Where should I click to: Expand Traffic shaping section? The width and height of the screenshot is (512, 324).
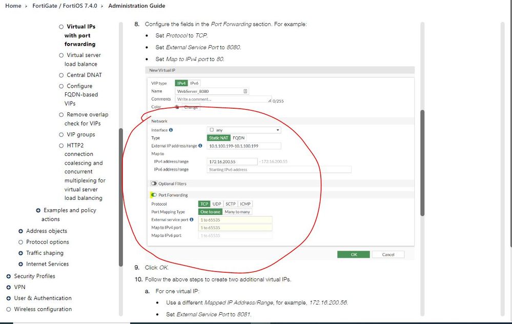click(x=21, y=253)
